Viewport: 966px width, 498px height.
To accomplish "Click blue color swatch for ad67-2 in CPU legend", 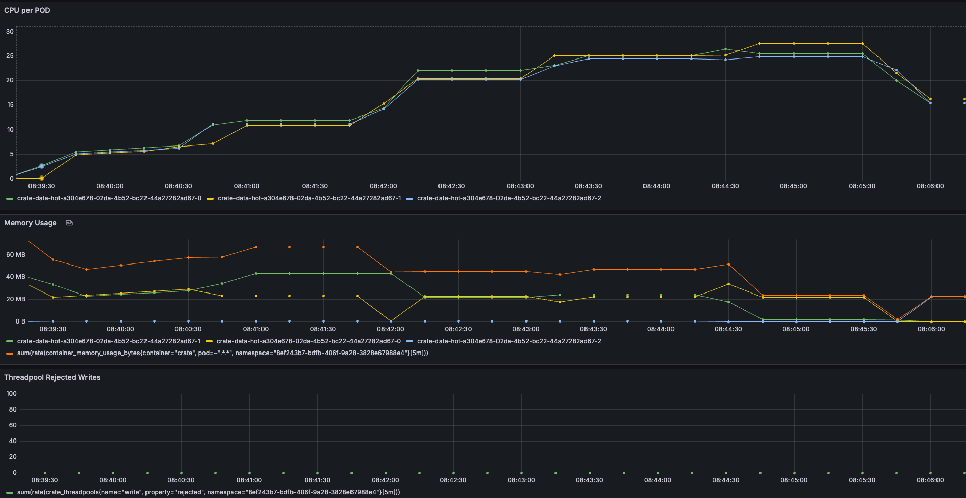I will (409, 199).
